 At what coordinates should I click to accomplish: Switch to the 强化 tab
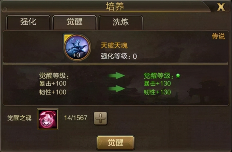[x=28, y=22]
